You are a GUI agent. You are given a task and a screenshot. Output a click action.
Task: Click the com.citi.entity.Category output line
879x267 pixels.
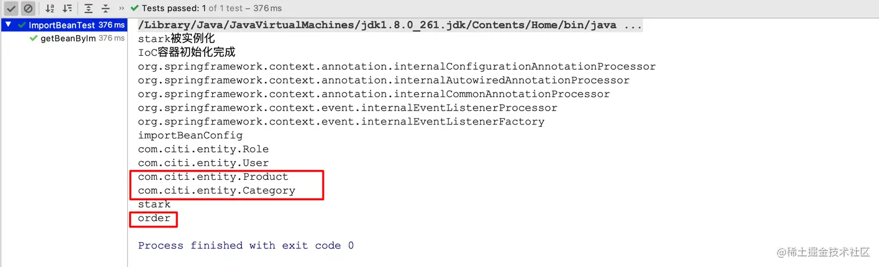coord(216,190)
